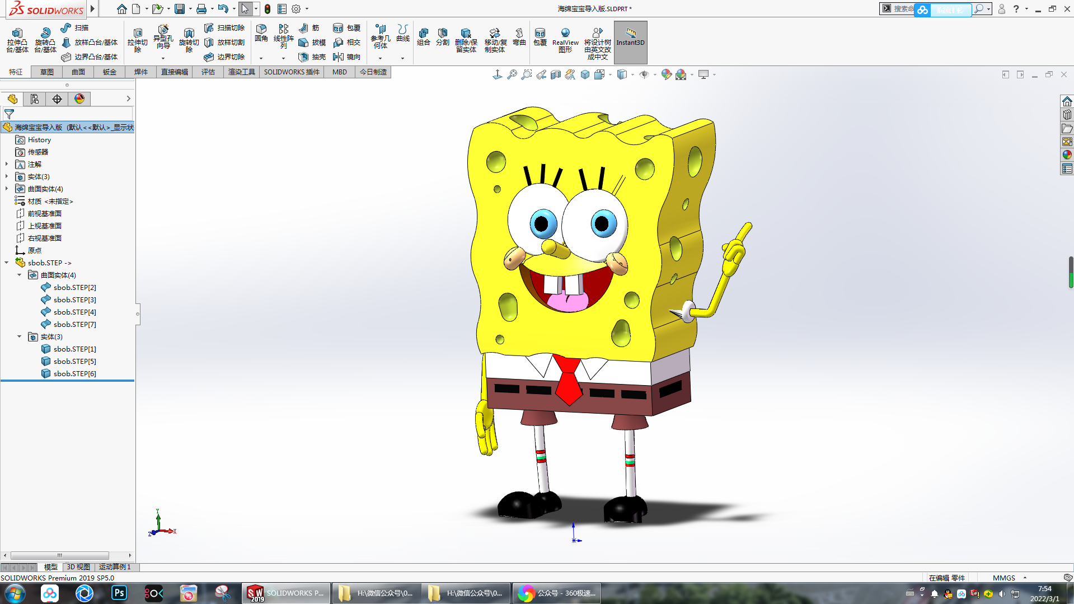Image resolution: width=1074 pixels, height=604 pixels.
Task: Click the Rib tool (筋)
Action: click(x=309, y=27)
